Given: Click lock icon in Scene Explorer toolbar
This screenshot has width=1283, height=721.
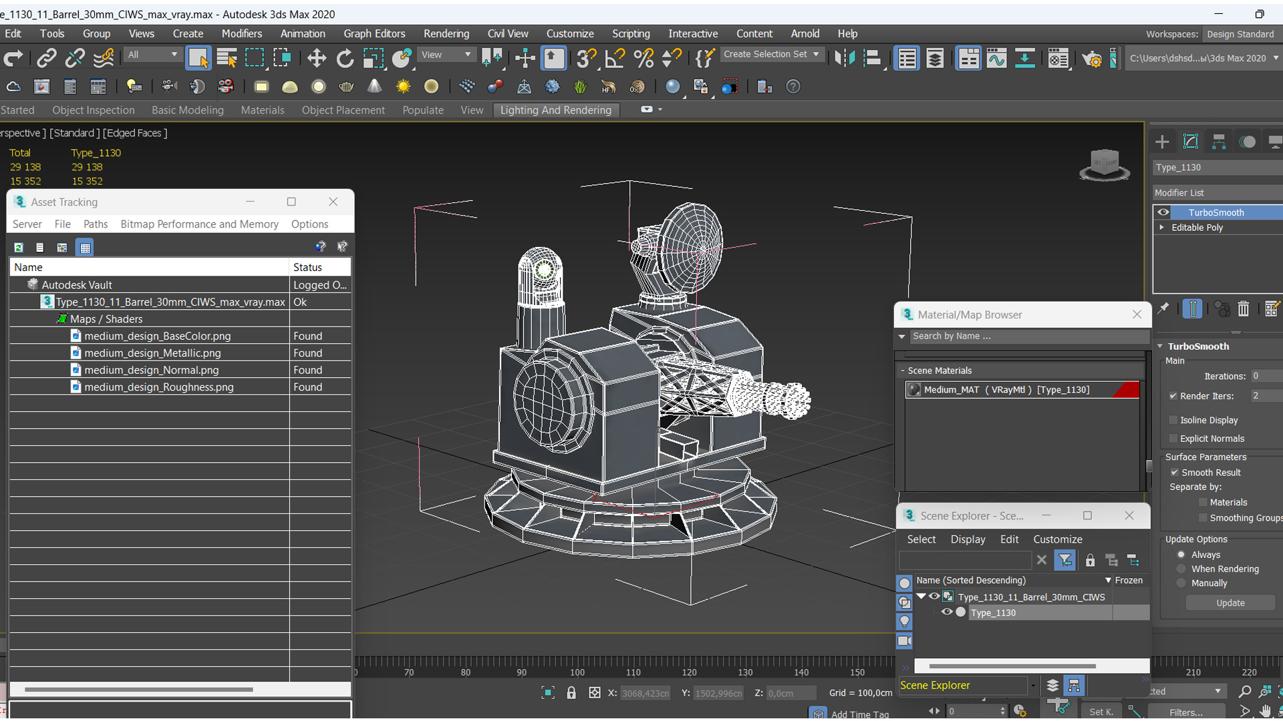Looking at the screenshot, I should click(1090, 560).
